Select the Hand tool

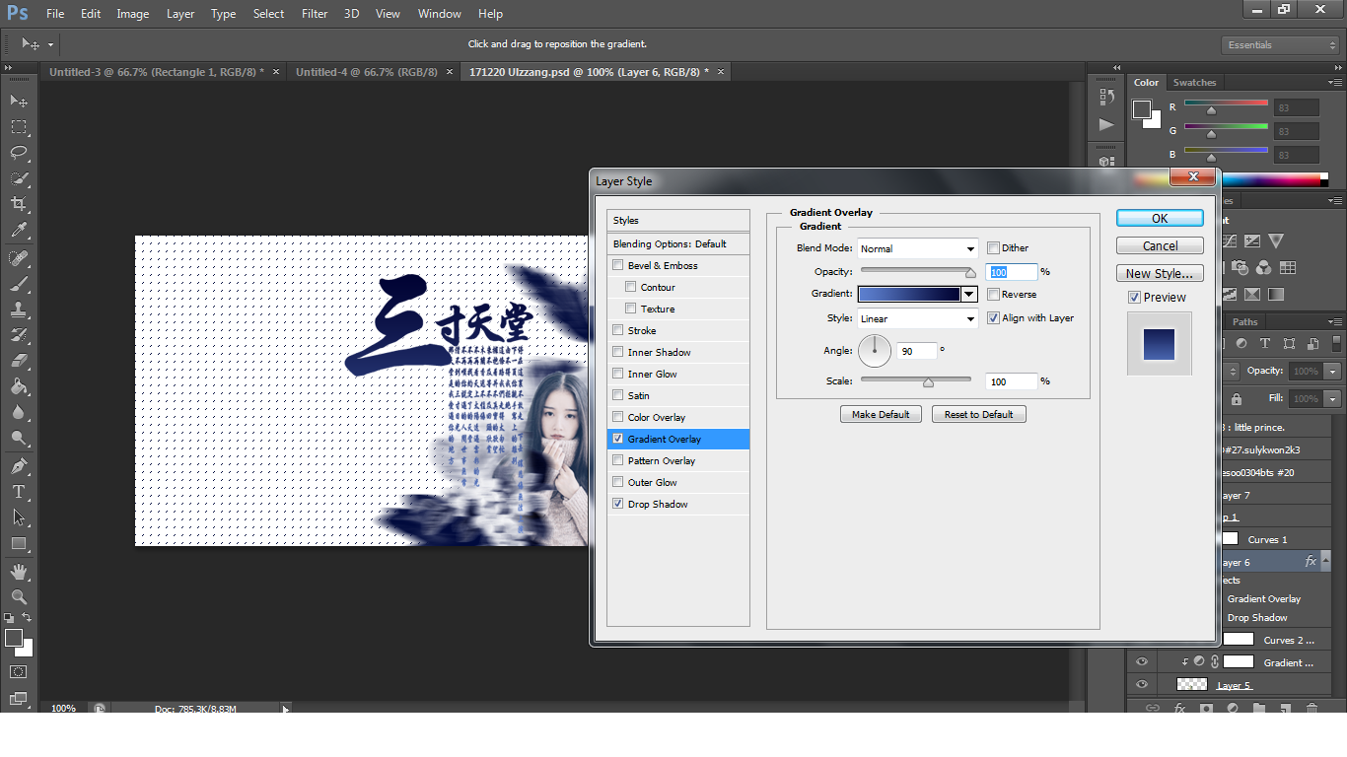tap(19, 571)
